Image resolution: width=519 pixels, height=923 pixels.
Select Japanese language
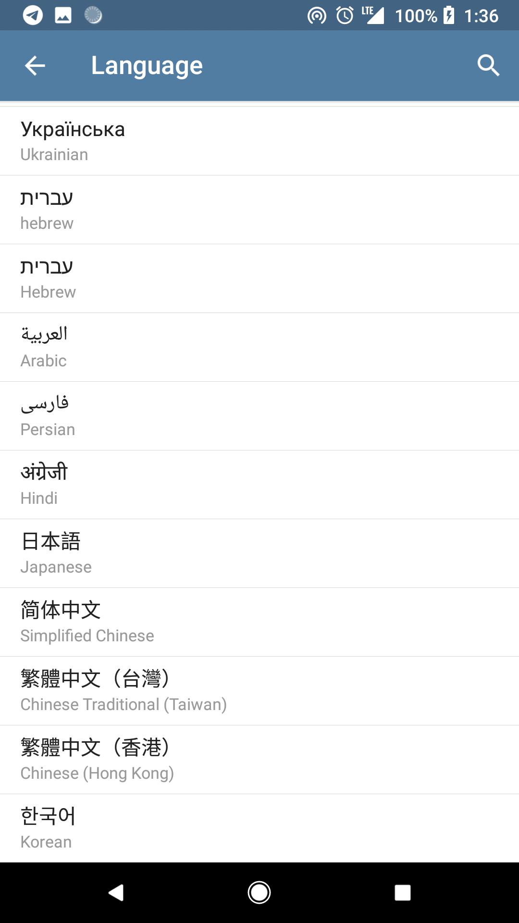click(x=259, y=554)
